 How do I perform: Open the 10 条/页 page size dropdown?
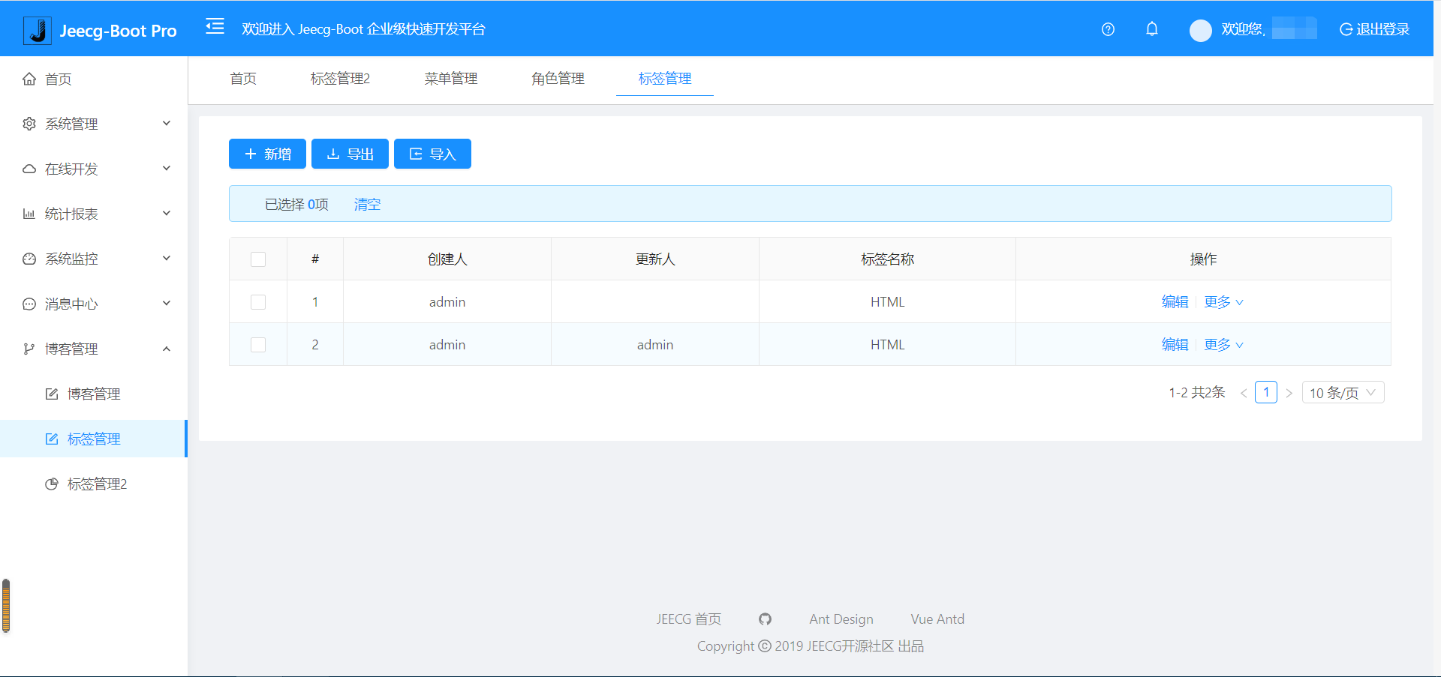point(1343,392)
